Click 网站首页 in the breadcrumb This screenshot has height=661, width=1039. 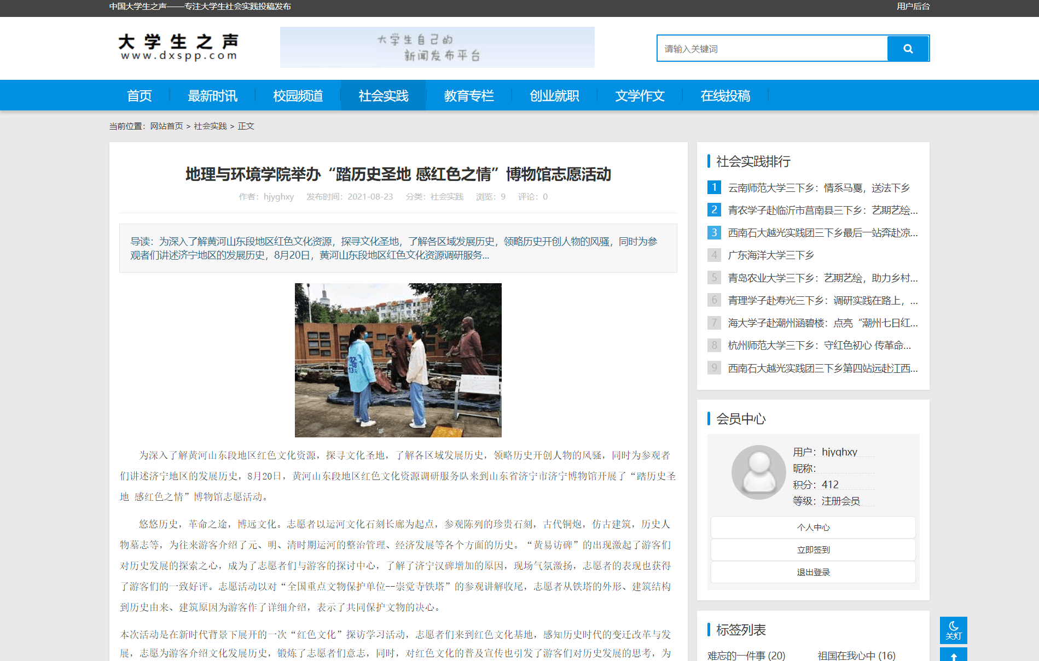[x=166, y=126]
